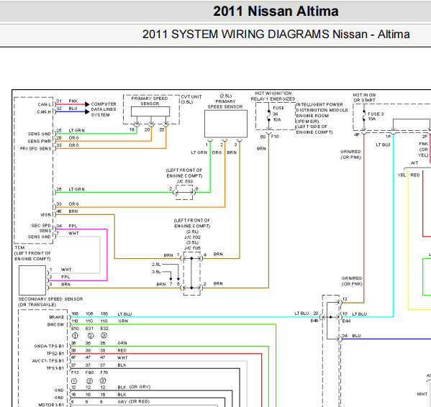This screenshot has width=431, height=407.
Task: Click the F10 connector label
Action: click(x=275, y=137)
